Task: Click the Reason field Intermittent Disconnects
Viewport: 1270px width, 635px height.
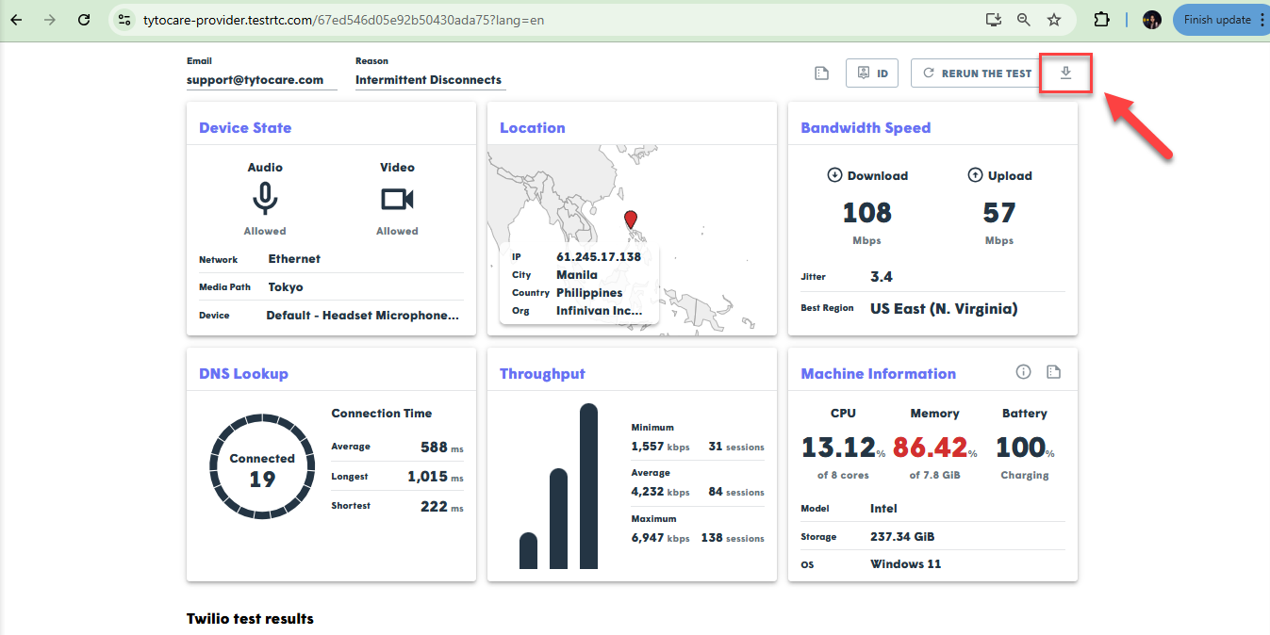Action: [430, 80]
